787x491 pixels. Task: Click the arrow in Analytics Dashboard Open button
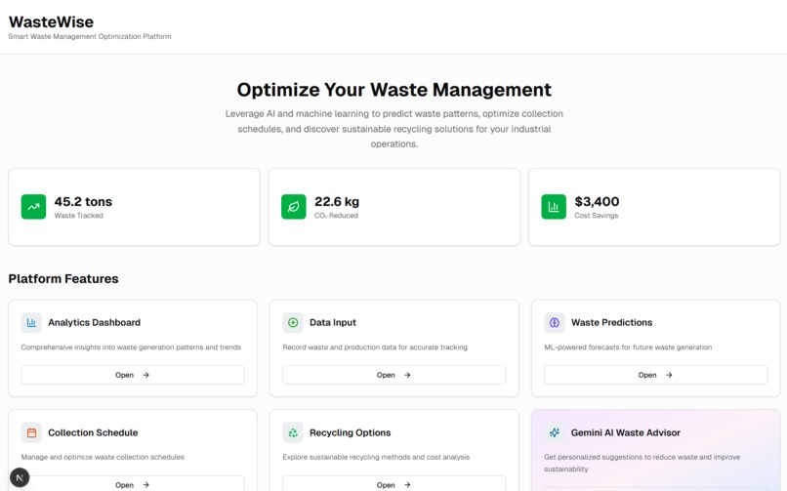[145, 375]
